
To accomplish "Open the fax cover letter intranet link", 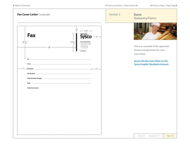I will coord(151,63).
